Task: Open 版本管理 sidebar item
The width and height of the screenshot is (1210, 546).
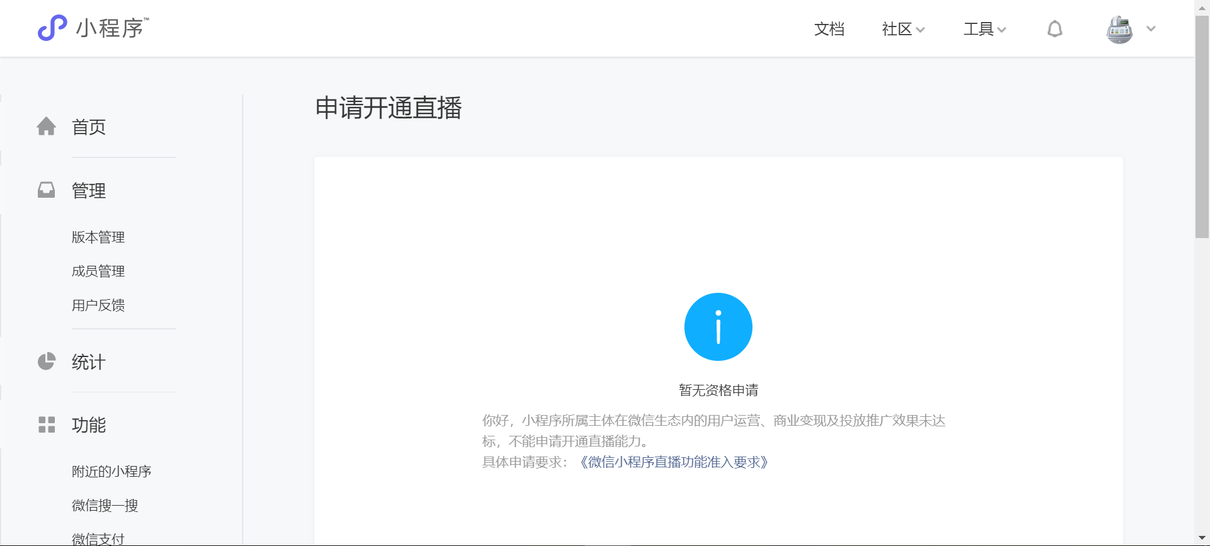Action: [x=98, y=237]
